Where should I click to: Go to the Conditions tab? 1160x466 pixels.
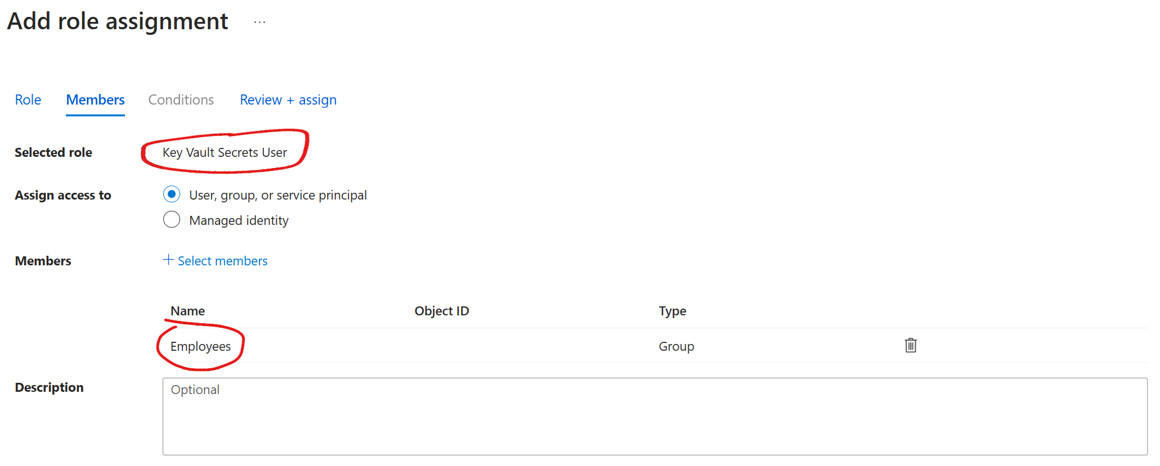pyautogui.click(x=181, y=100)
